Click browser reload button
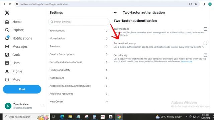This screenshot has height=120, width=214. [x=10, y=4]
